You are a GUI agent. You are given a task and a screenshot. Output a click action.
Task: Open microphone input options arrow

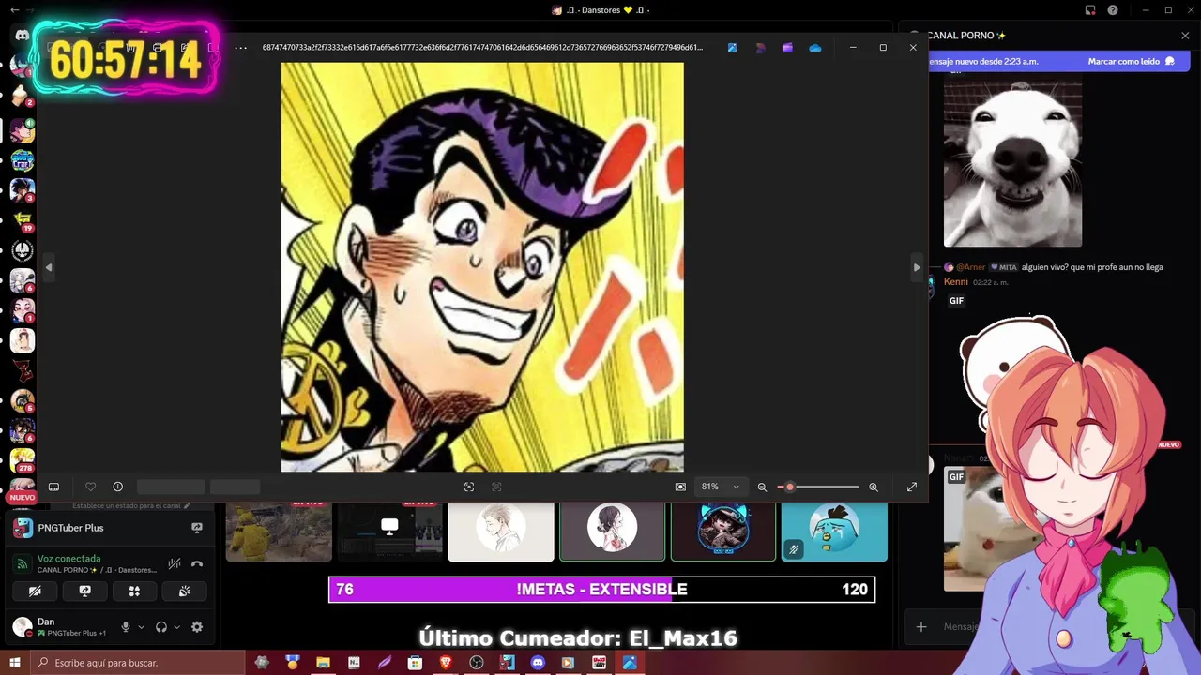142,627
